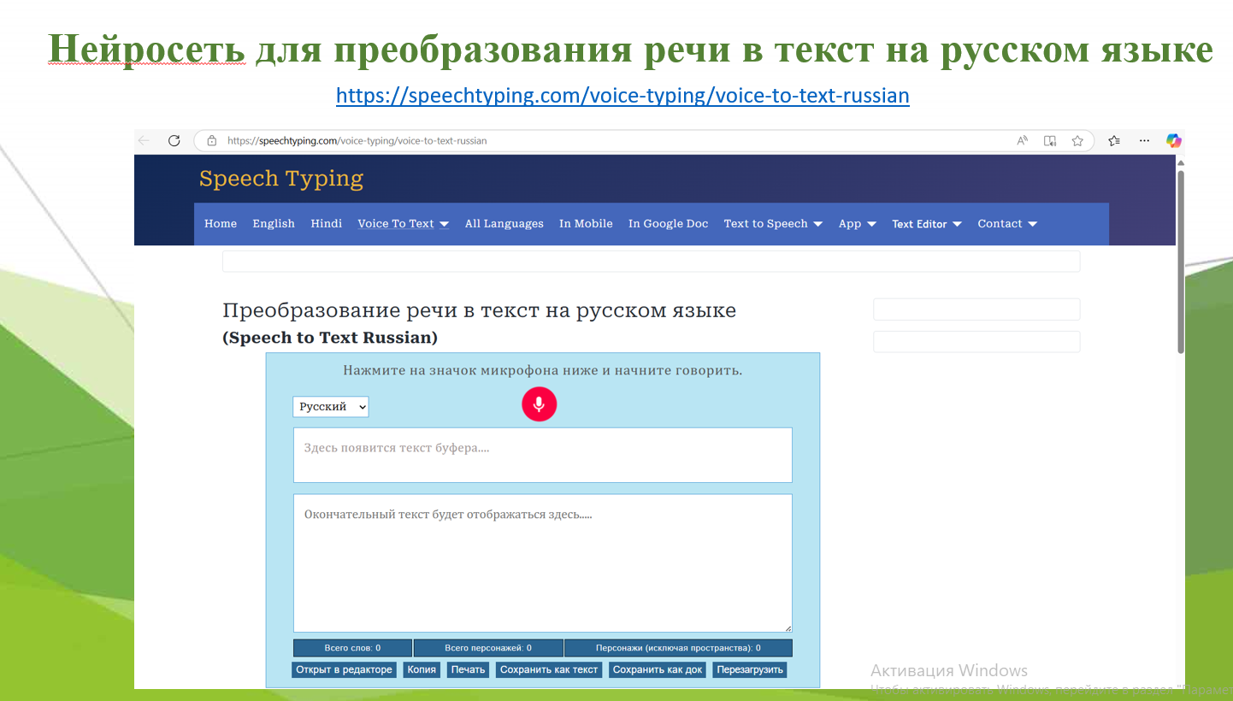Click Персонажи (исключая пространства): 0 counter
This screenshot has width=1233, height=701.
point(678,648)
